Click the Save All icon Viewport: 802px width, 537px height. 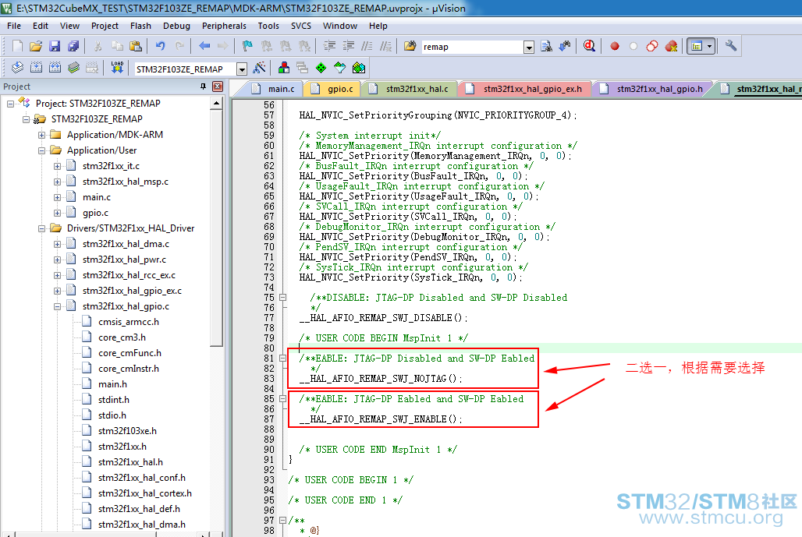pos(73,47)
